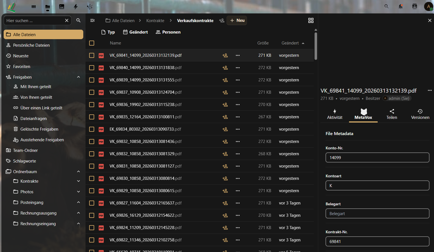Collapse the Freigaben section
434x252 pixels.
(79, 77)
